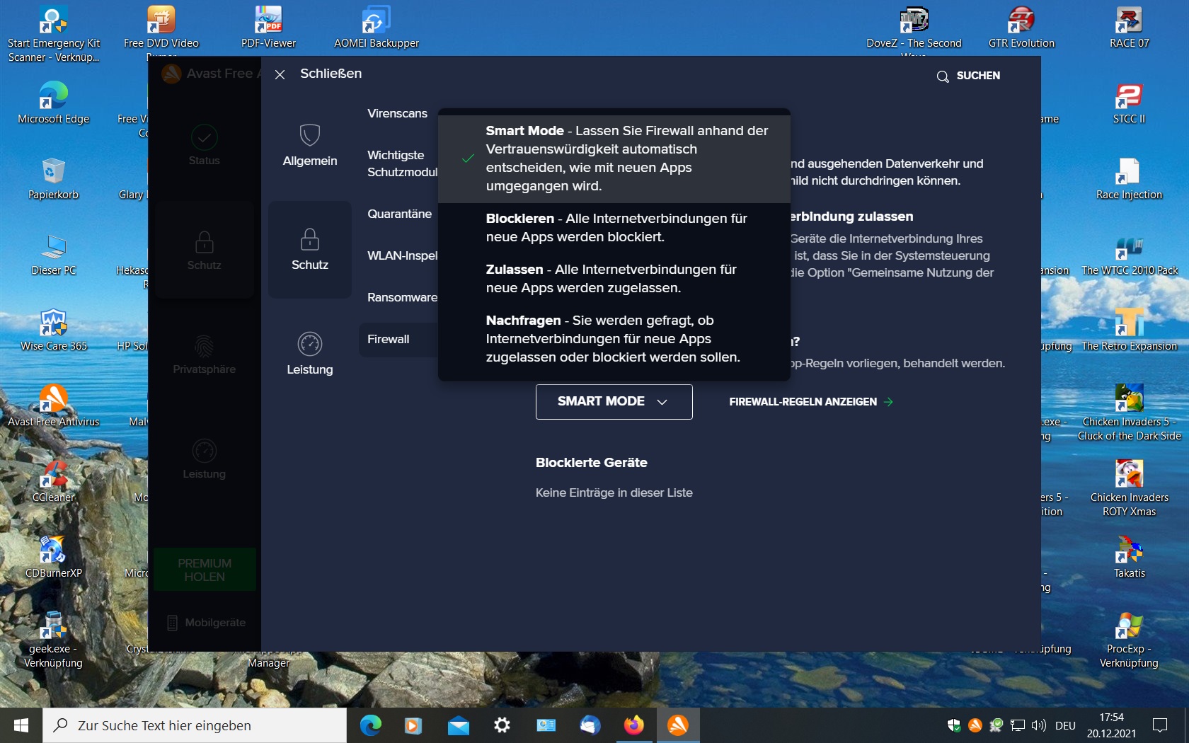Open Papierkorb desktop icon
This screenshot has width=1189, height=743.
(54, 179)
